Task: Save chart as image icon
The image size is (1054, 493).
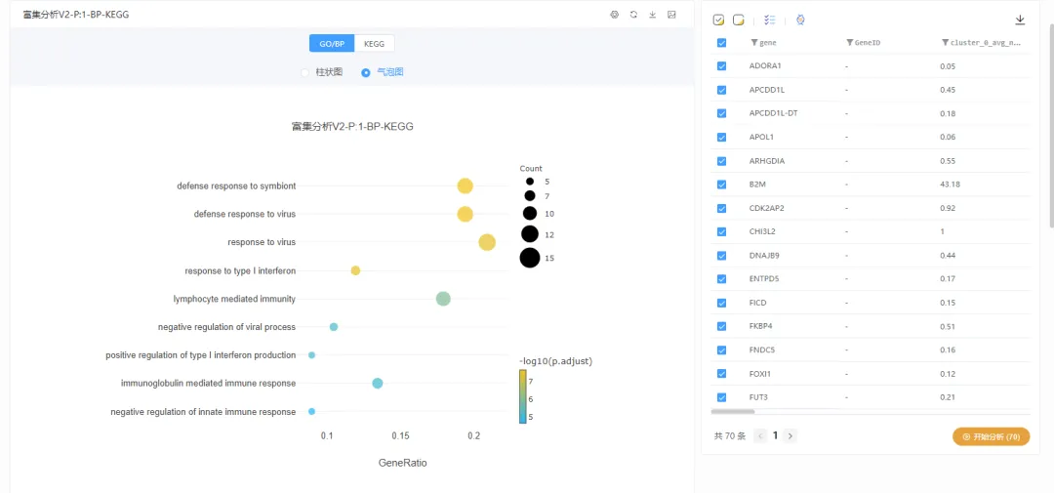Action: pos(671,14)
